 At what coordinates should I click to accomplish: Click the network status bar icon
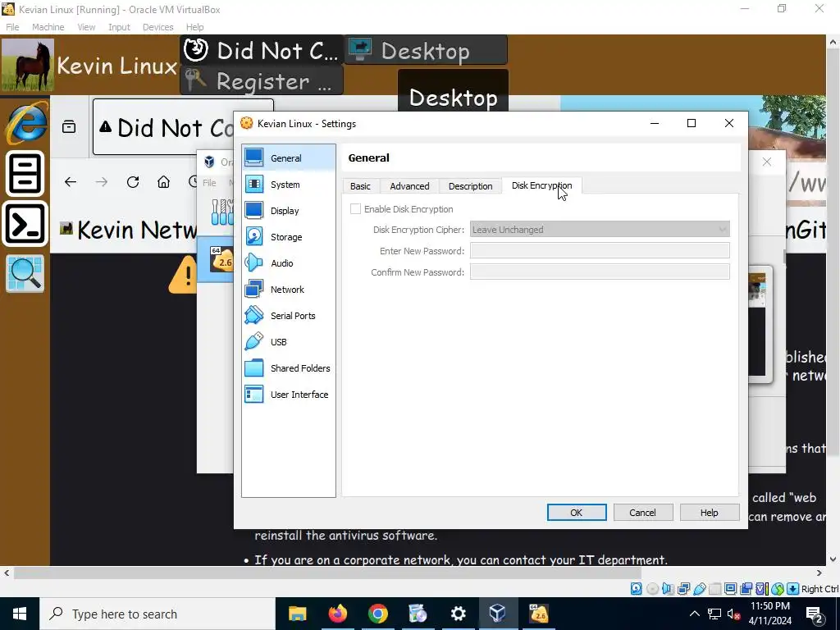click(x=683, y=589)
